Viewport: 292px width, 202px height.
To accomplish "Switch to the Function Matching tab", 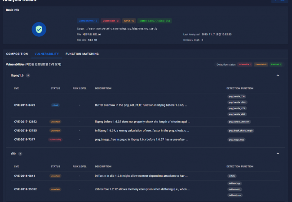I will 82,54.
